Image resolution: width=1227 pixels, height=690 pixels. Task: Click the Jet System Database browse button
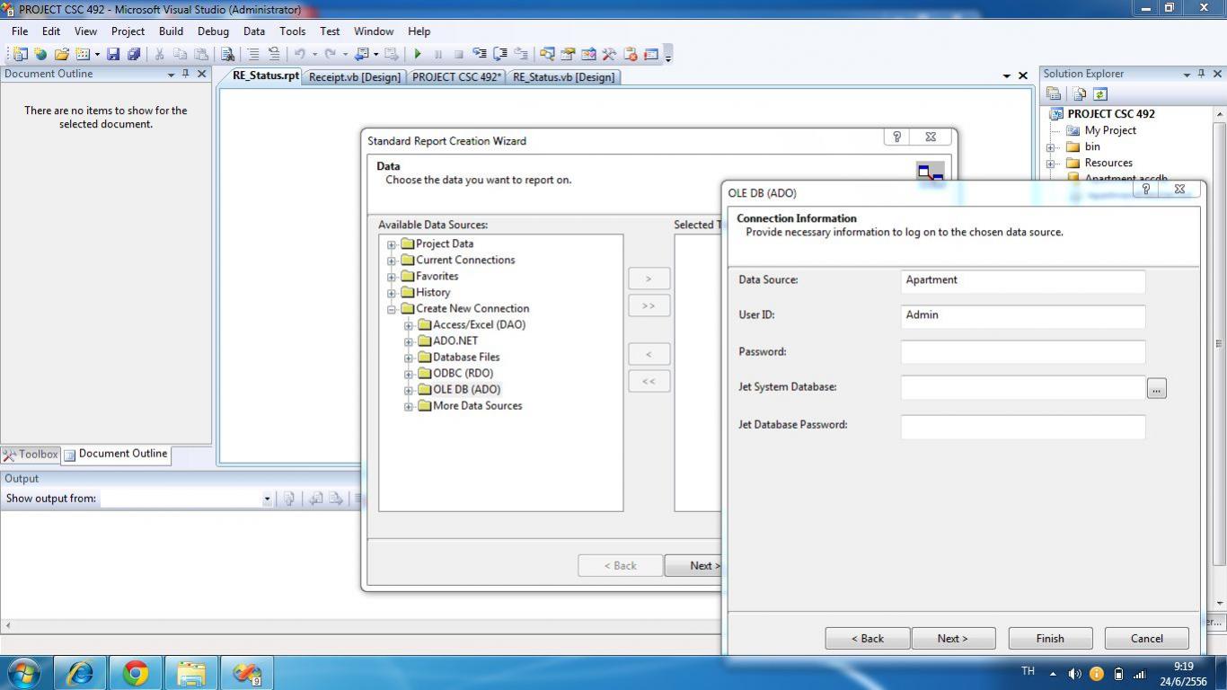pos(1157,388)
